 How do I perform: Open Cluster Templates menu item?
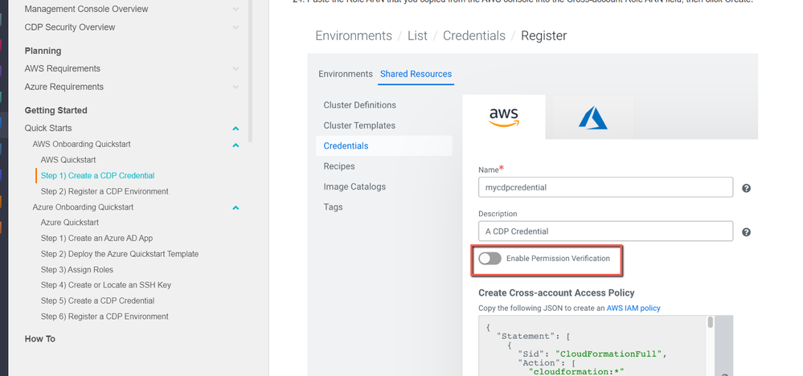pos(359,125)
